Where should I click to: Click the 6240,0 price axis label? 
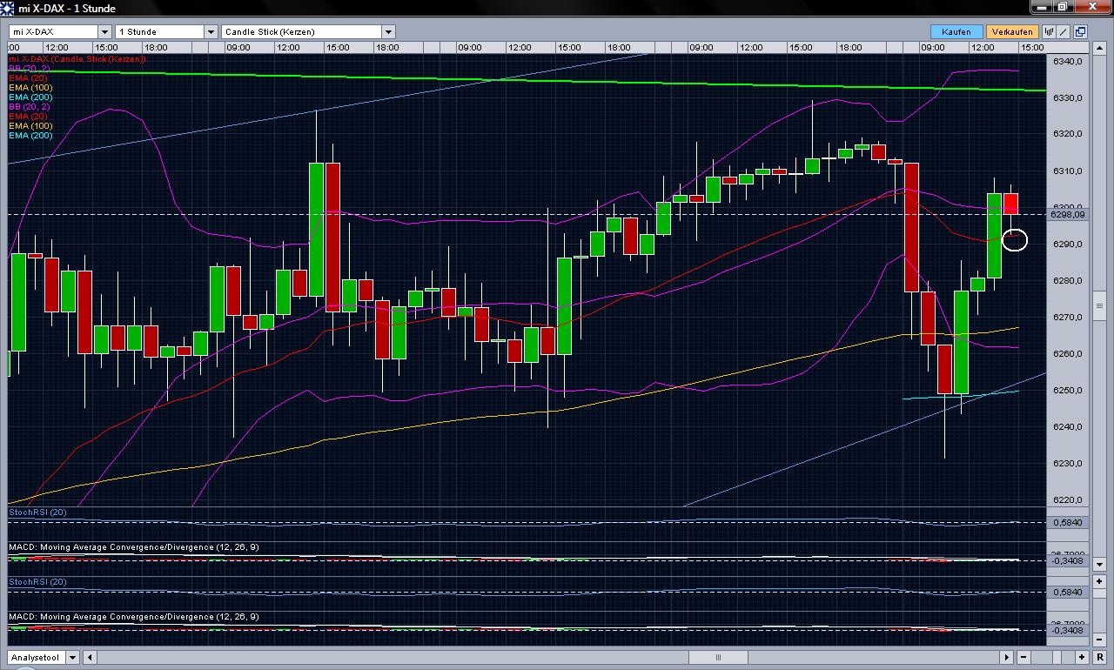1067,426
